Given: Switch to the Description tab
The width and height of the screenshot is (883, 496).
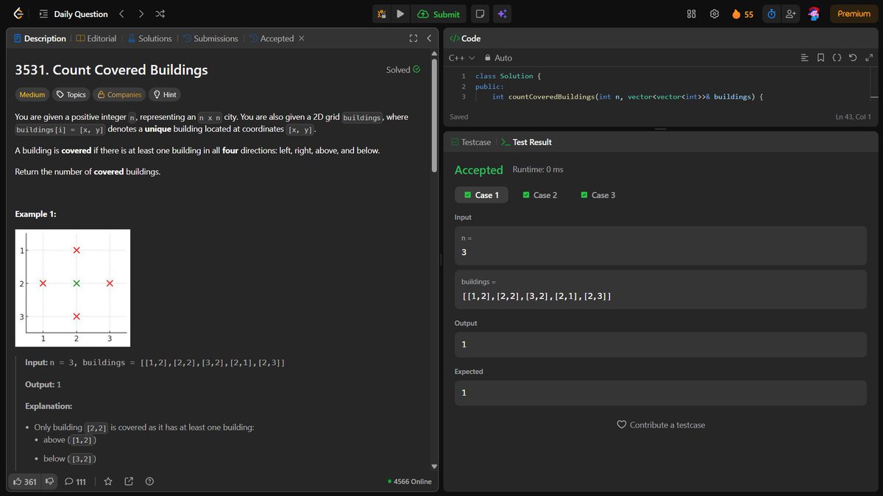Looking at the screenshot, I should (40, 38).
